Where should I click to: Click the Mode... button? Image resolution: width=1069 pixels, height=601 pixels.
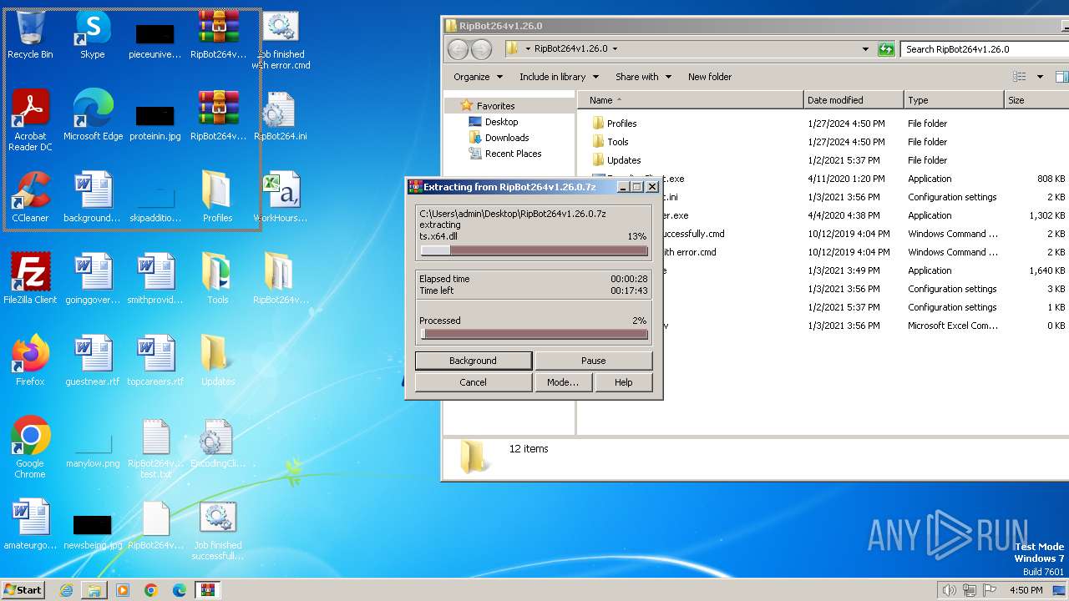pos(563,382)
